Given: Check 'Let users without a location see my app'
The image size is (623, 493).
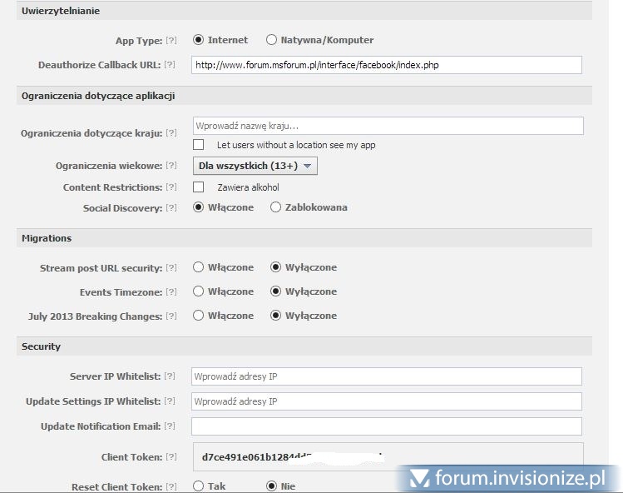Looking at the screenshot, I should pyautogui.click(x=198, y=145).
